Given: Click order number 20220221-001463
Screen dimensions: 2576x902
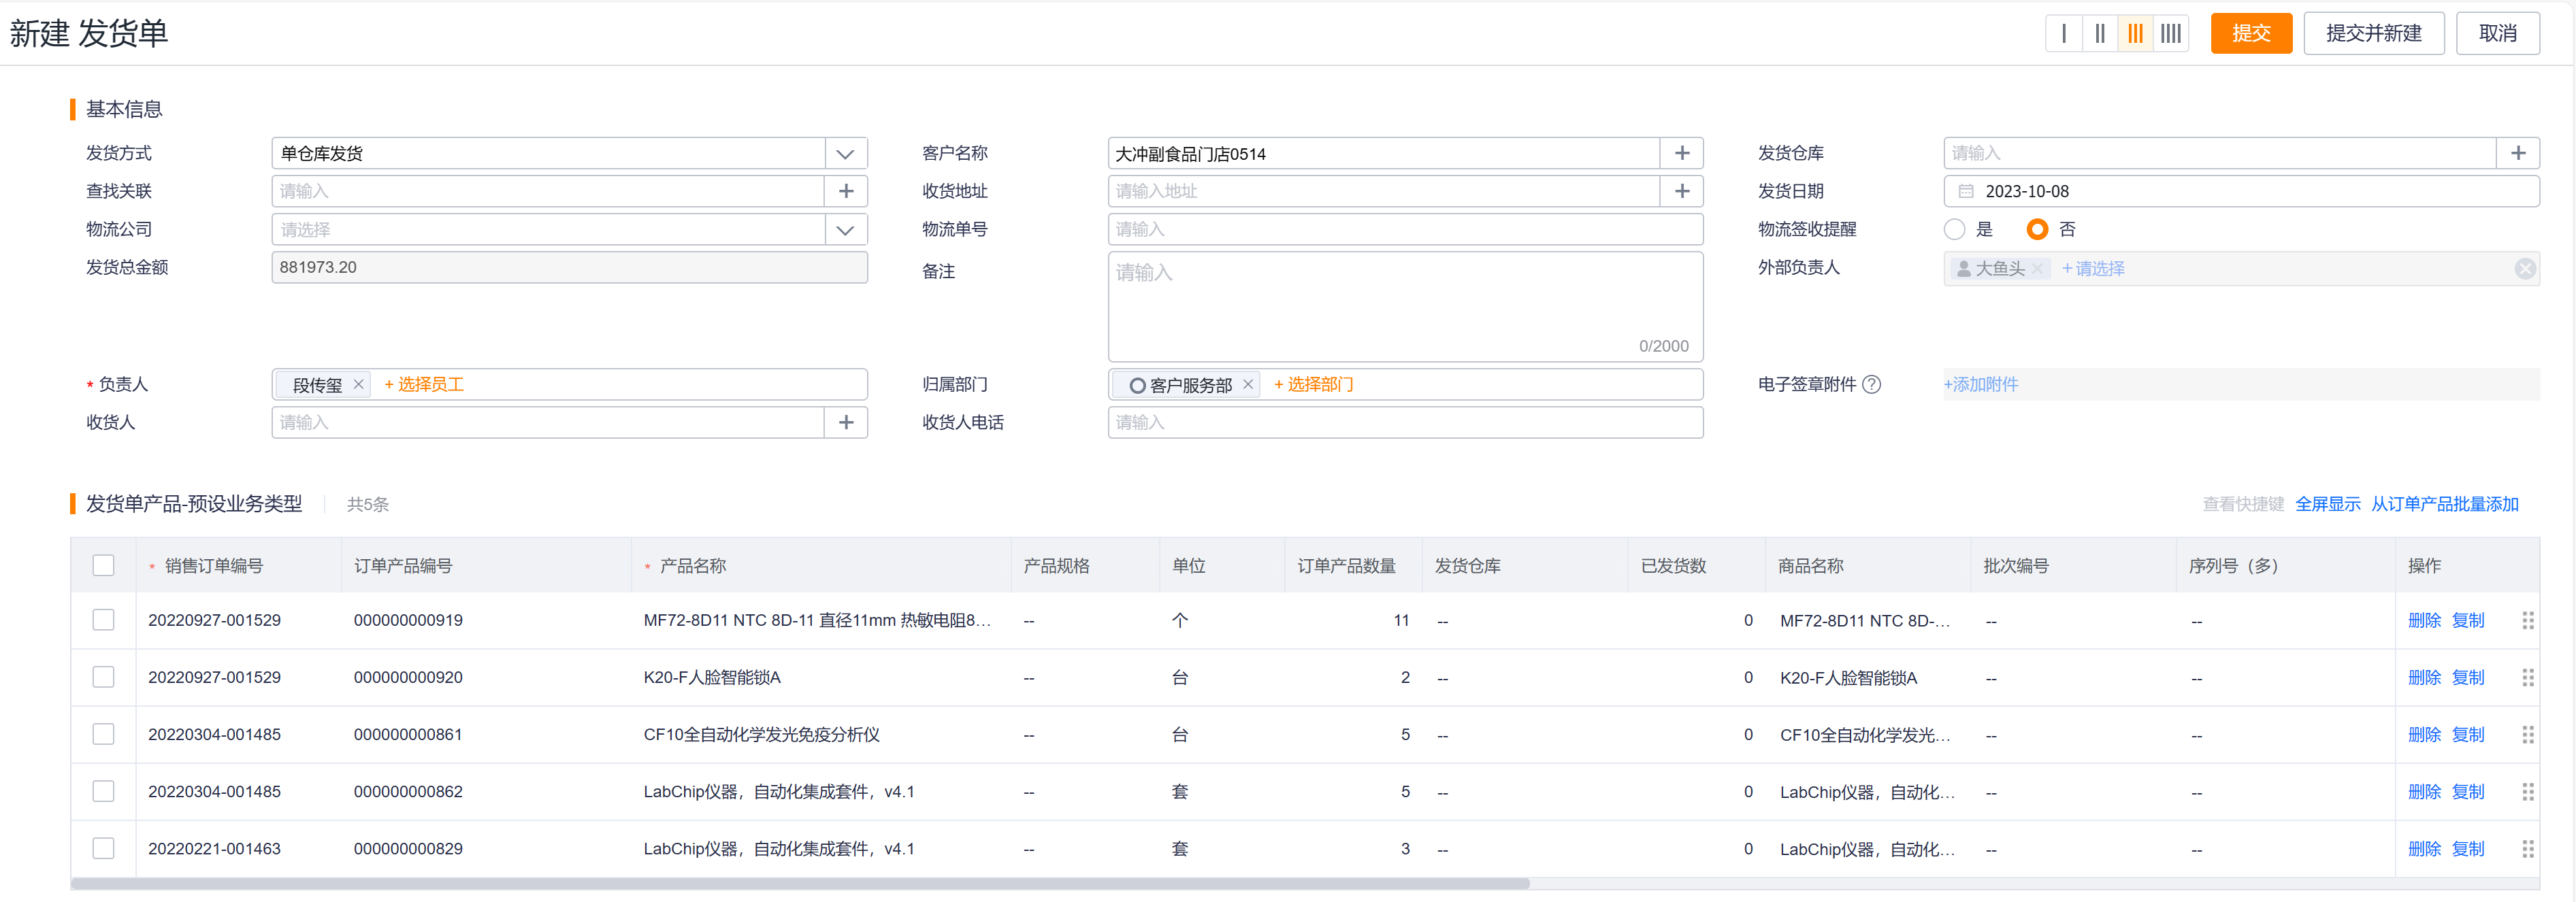Looking at the screenshot, I should point(214,848).
